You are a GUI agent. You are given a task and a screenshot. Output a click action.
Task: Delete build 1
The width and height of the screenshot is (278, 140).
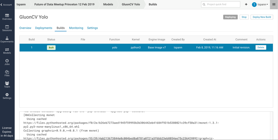coord(261,47)
